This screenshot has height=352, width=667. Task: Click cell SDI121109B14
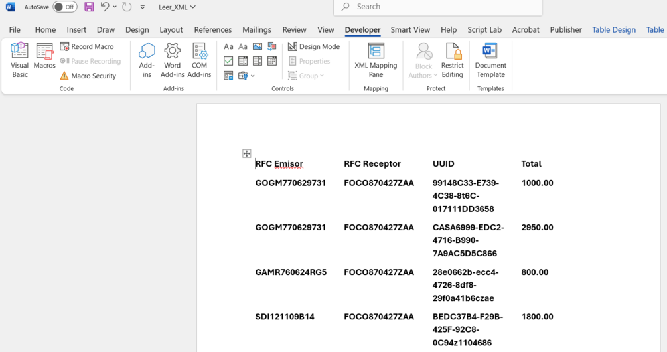tap(285, 317)
